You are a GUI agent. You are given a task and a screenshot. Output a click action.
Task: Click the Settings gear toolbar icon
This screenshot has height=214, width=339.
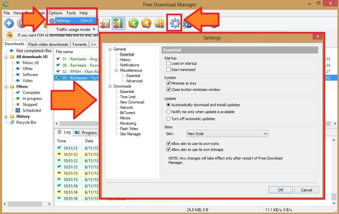coord(175,23)
